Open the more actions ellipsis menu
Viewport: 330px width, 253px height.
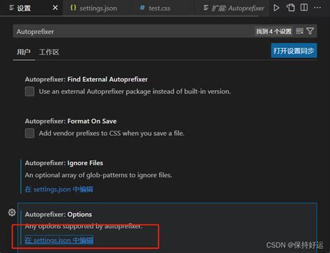317,8
